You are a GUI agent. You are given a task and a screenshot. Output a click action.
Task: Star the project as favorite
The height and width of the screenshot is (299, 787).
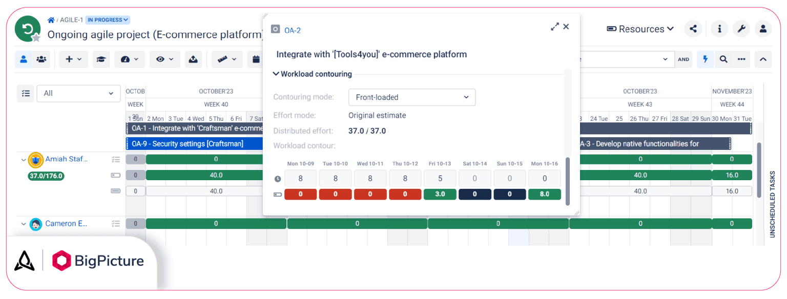point(36,37)
